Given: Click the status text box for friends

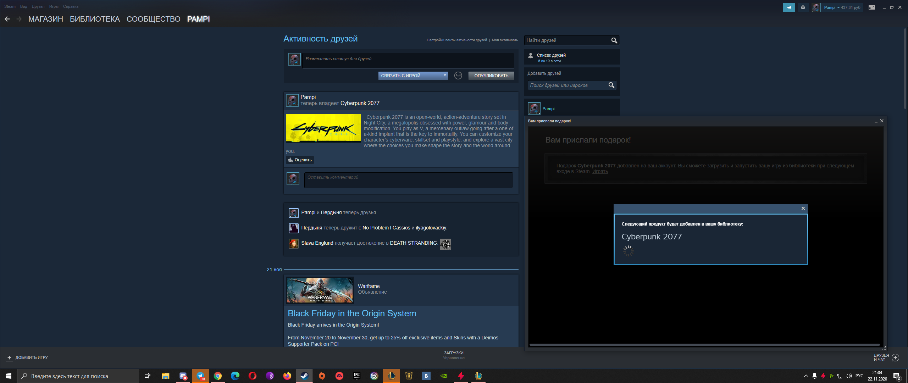Looking at the screenshot, I should tap(408, 61).
